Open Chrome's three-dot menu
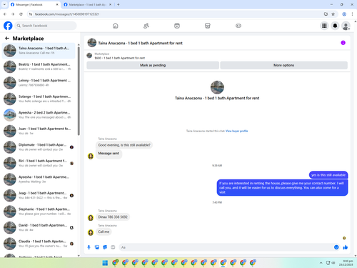 352,14
